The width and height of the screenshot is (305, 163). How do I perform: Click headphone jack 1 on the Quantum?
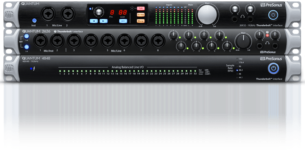tap(235, 19)
